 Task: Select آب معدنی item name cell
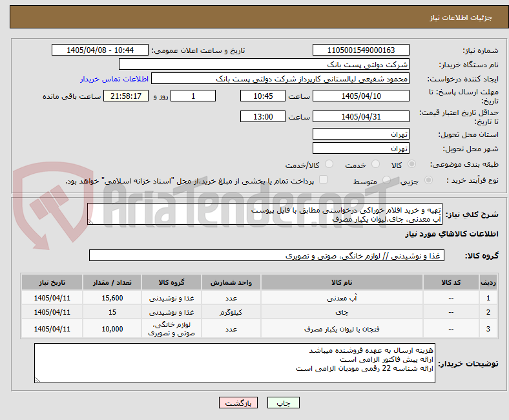pyautogui.click(x=342, y=298)
